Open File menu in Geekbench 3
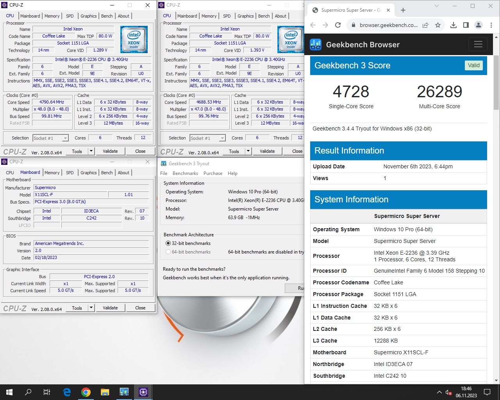The height and width of the screenshot is (400, 500). tap(164, 173)
